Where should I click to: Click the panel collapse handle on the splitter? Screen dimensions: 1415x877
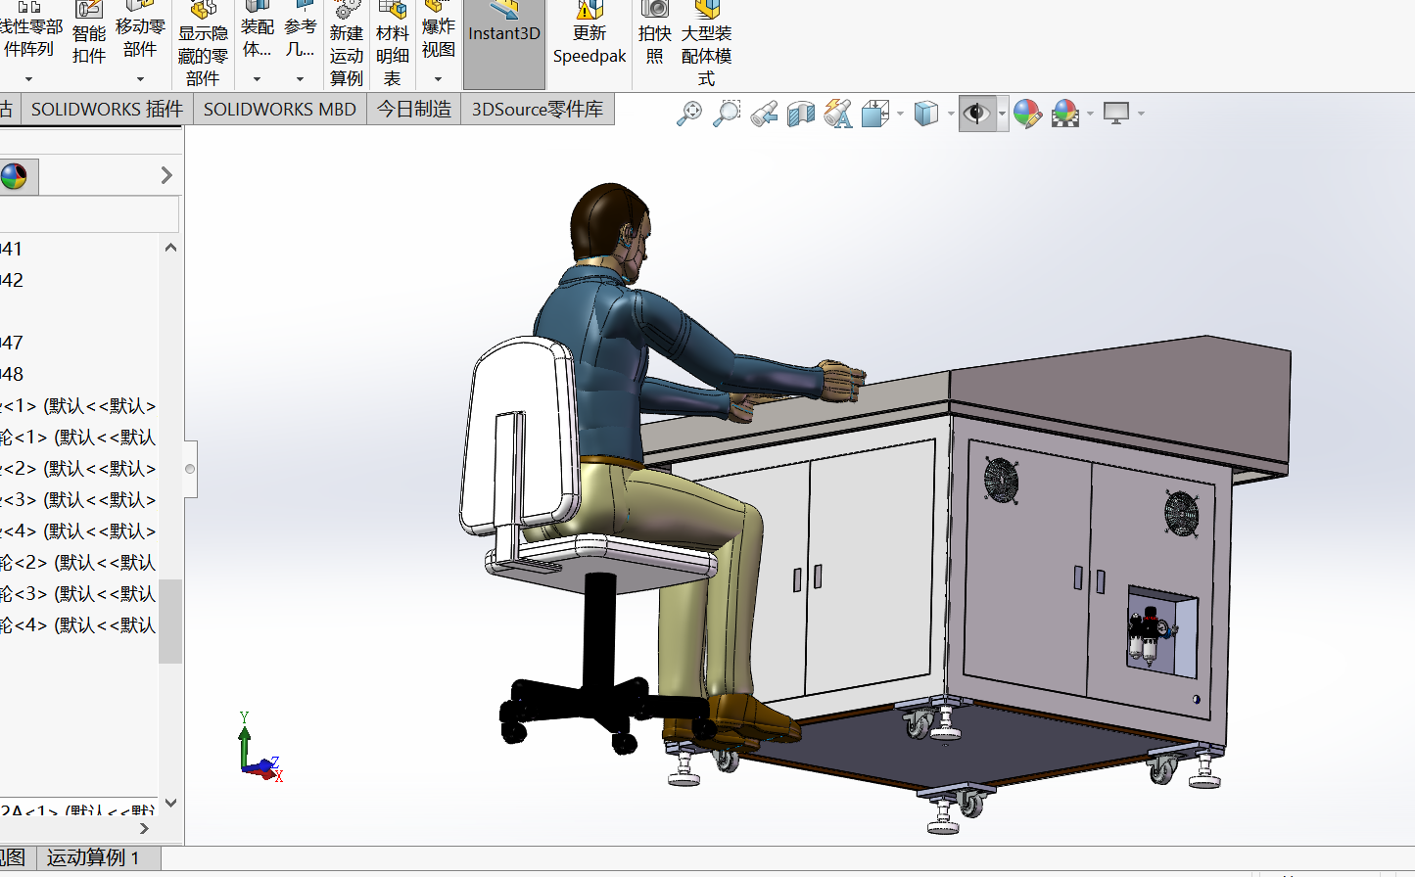pos(190,469)
